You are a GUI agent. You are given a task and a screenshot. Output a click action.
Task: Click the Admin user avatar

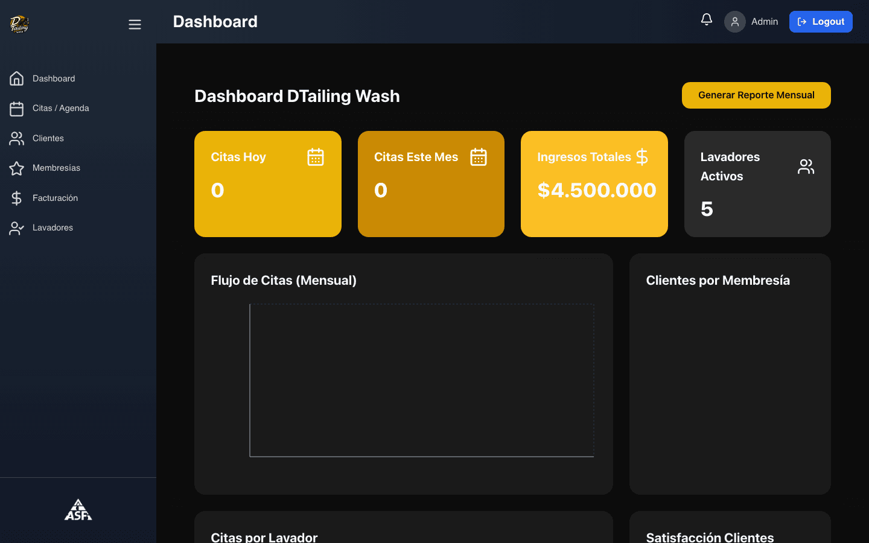[734, 22]
